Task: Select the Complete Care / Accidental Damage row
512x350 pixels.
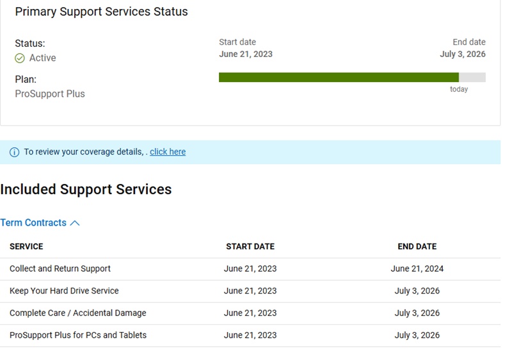Action: 77,313
